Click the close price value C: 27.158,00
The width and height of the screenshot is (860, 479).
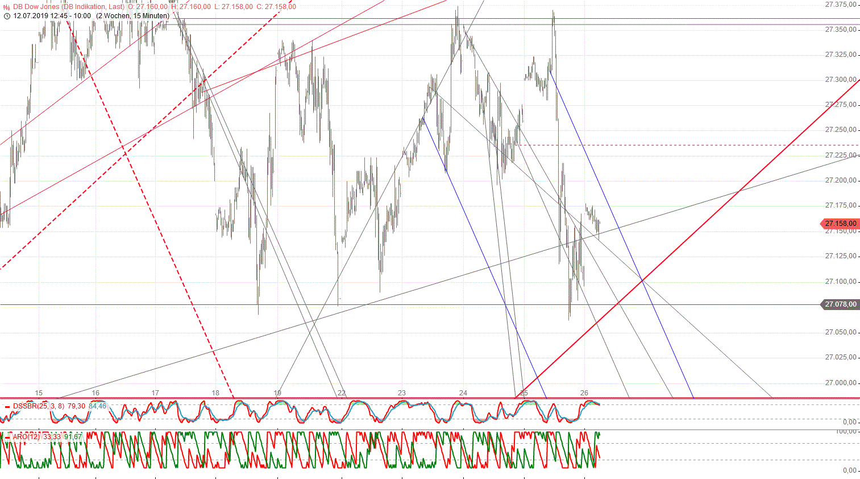[x=276, y=7]
